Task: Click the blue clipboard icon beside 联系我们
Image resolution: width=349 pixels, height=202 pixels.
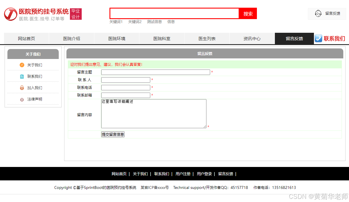Action: 22,76
